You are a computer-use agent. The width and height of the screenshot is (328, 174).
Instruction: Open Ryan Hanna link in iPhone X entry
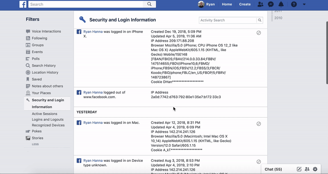93,32
